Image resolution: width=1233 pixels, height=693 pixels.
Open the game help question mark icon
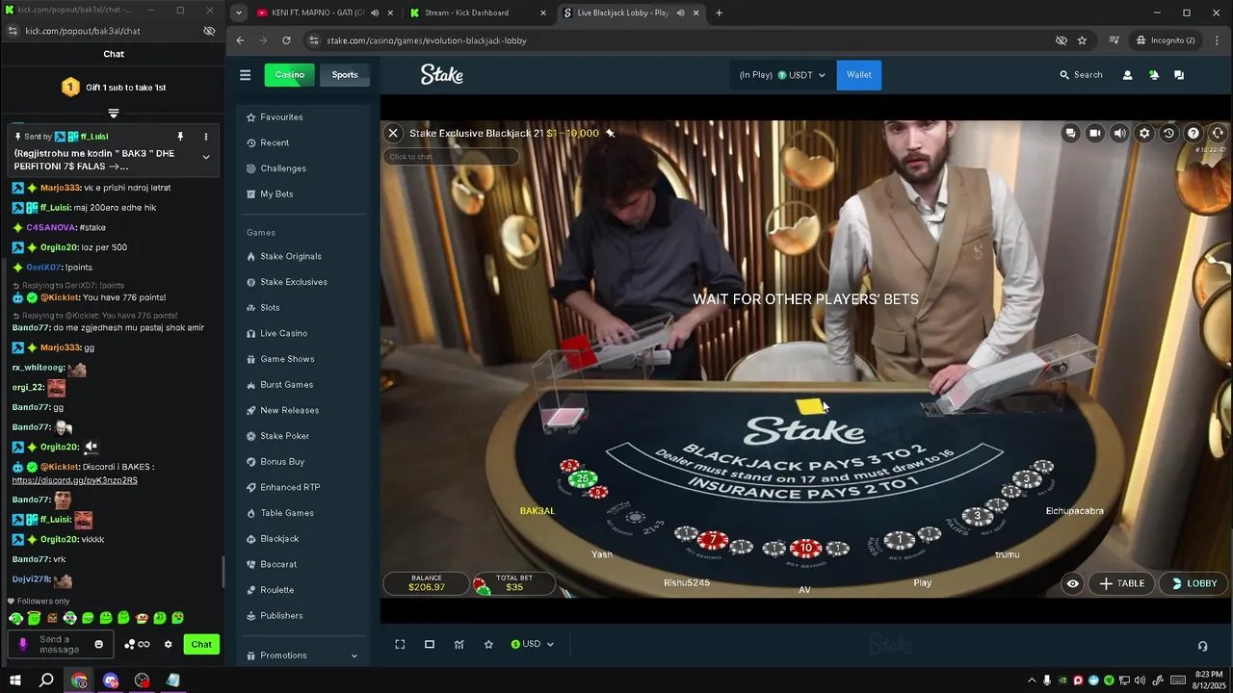pyautogui.click(x=1194, y=134)
